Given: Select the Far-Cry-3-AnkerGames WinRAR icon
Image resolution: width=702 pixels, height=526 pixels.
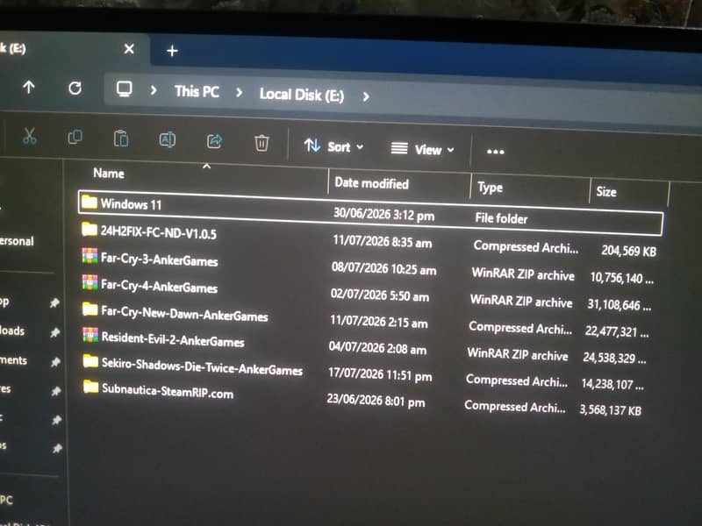Looking at the screenshot, I should [x=90, y=255].
